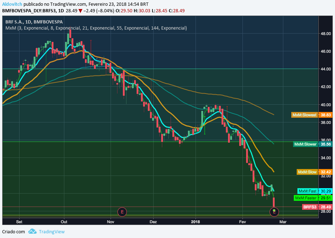The height and width of the screenshot is (238, 335).
Task: Click the earnings E marker near November
Action: pos(122,212)
